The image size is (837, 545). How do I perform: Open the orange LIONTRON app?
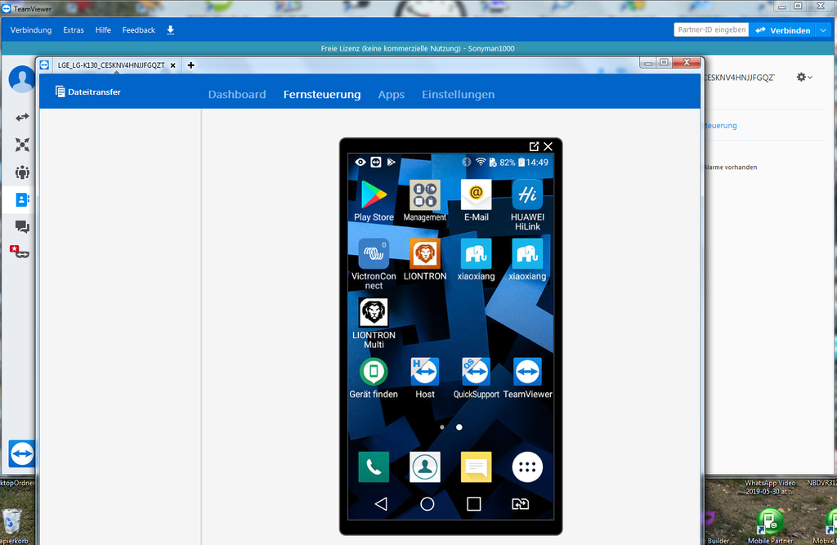pyautogui.click(x=425, y=259)
